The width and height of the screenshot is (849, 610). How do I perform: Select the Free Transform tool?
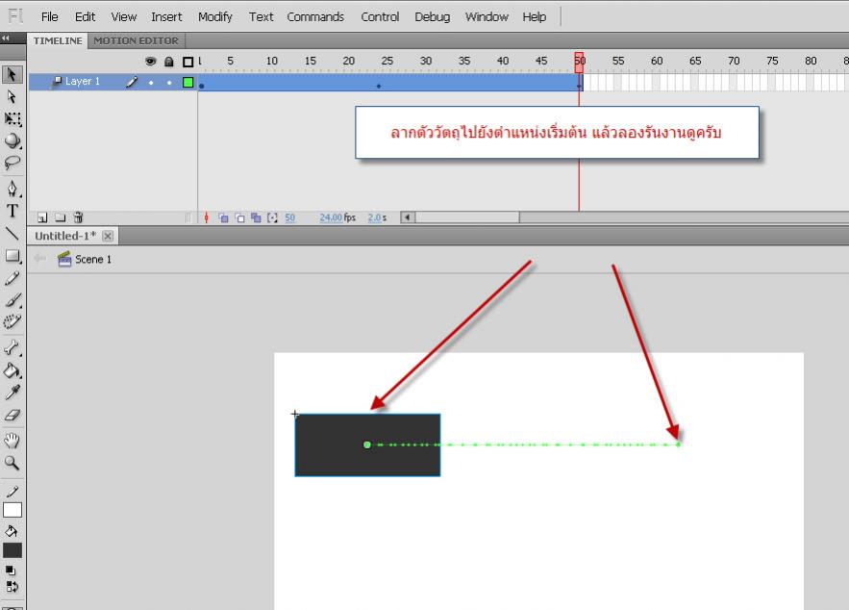(x=12, y=119)
